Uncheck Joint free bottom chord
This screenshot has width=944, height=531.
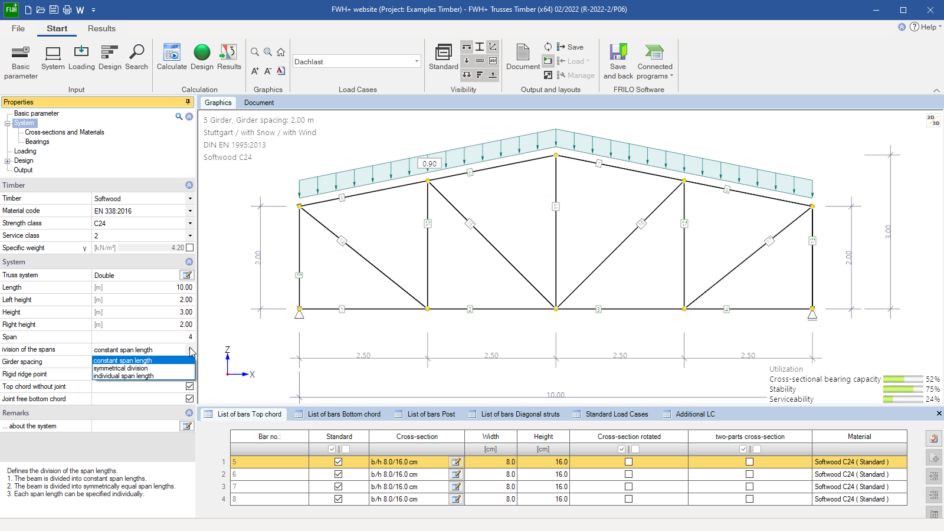coord(189,399)
